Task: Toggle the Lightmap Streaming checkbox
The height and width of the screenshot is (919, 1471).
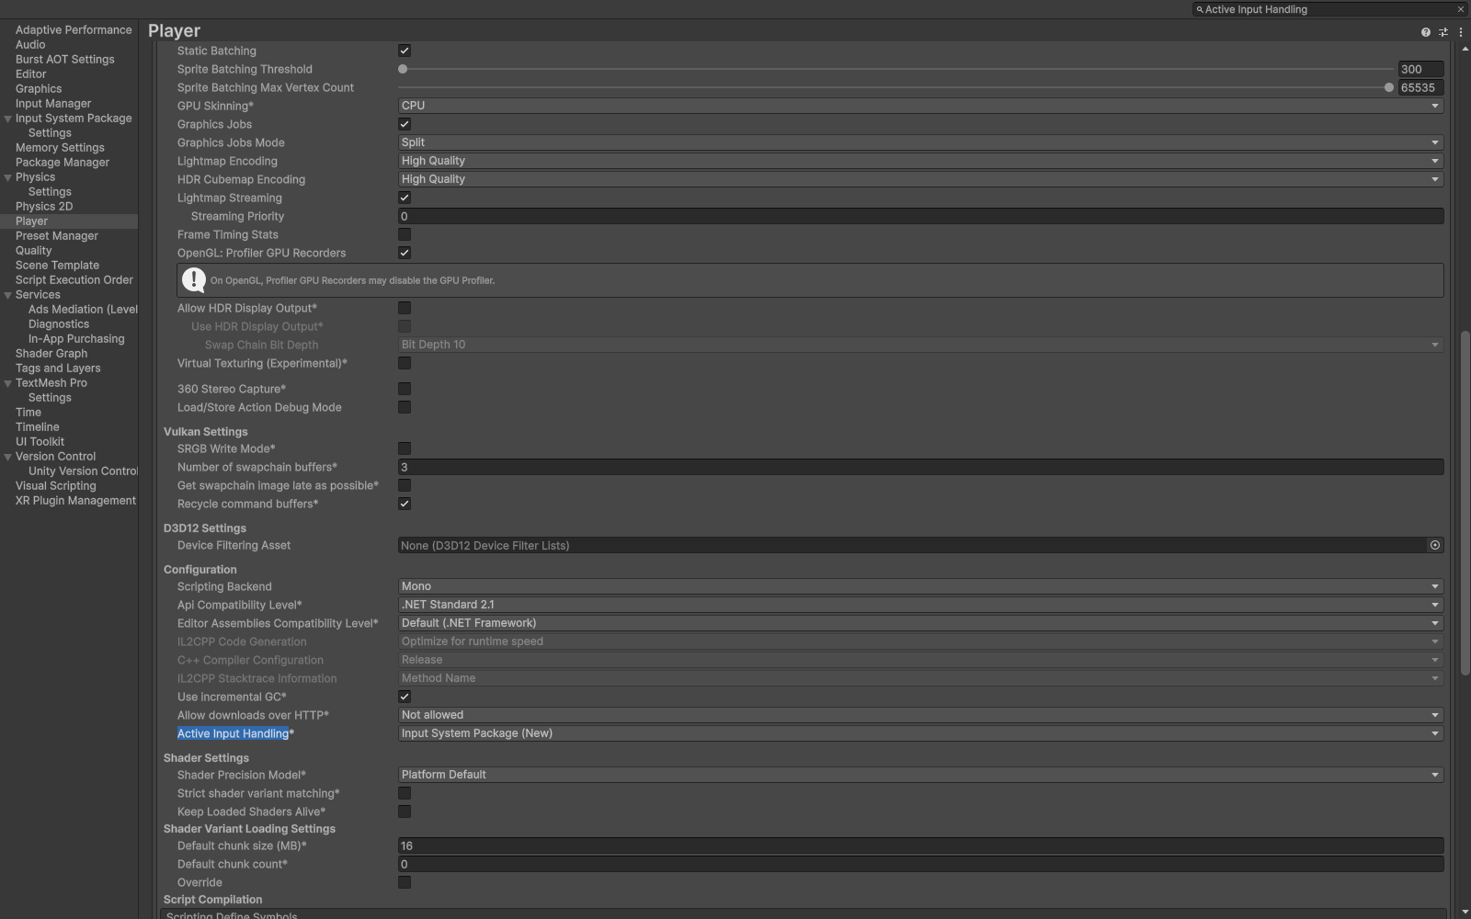Action: [x=405, y=198]
